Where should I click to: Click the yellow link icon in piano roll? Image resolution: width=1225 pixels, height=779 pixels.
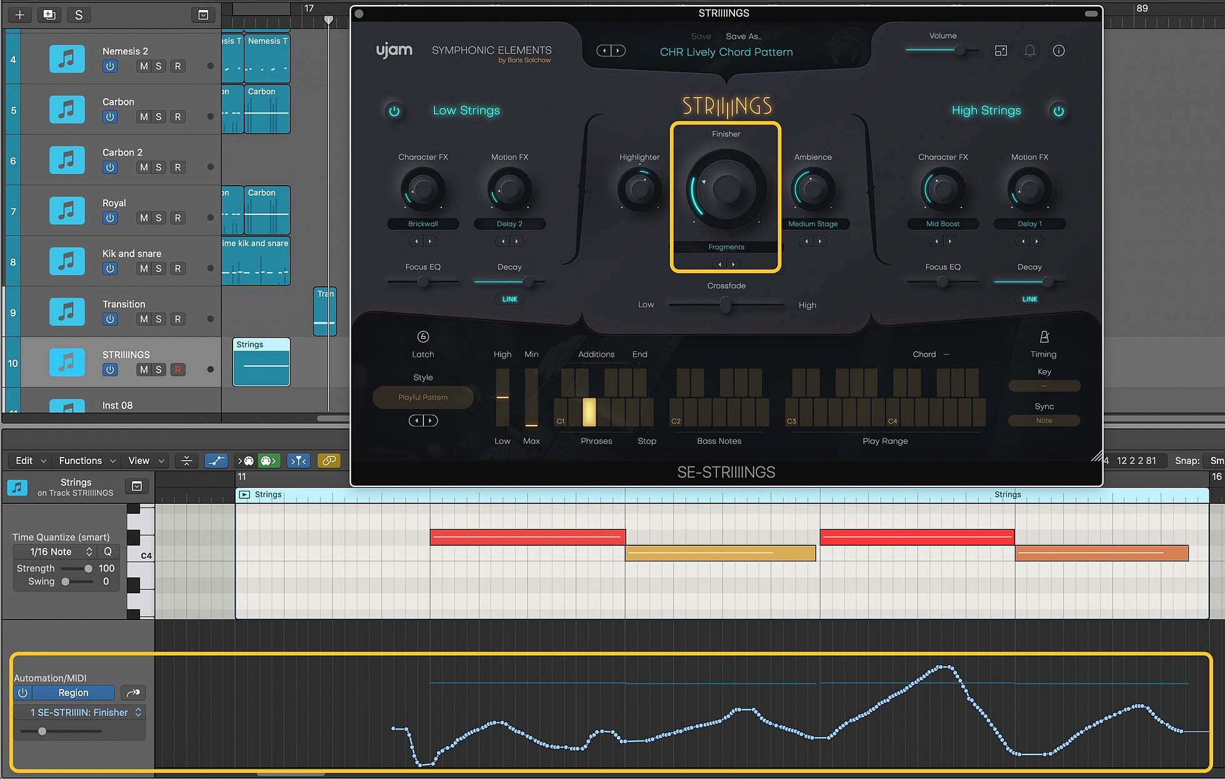tap(329, 461)
